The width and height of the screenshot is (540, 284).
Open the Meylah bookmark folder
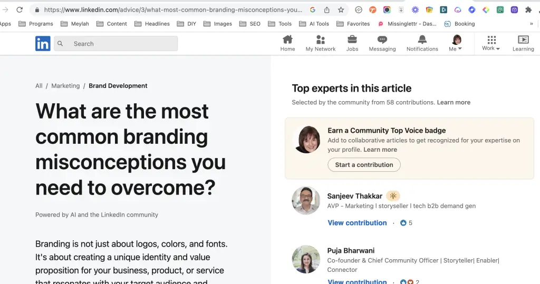tap(75, 24)
